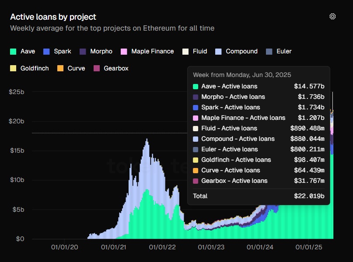Click the Aave green legend color swatch
The width and height of the screenshot is (353, 262).
click(x=13, y=52)
